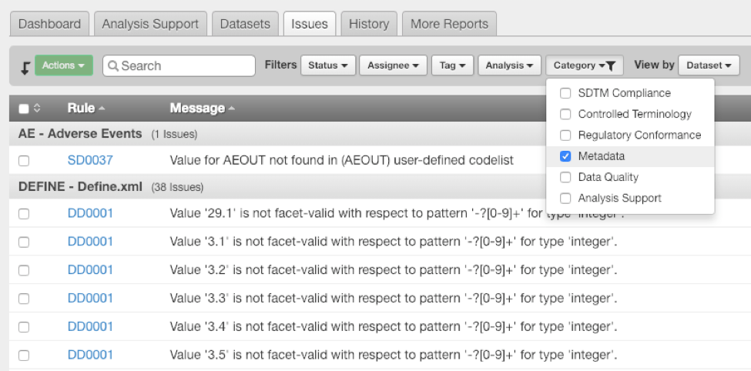This screenshot has height=371, width=751.
Task: Click the Rule column sort arrow
Action: click(x=102, y=109)
